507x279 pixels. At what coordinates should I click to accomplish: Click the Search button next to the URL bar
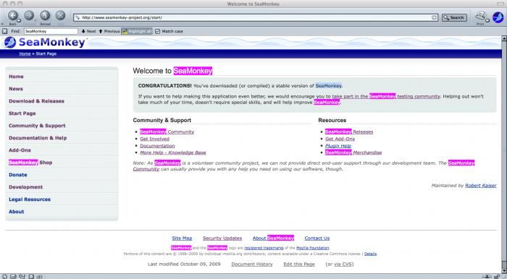[x=454, y=18]
